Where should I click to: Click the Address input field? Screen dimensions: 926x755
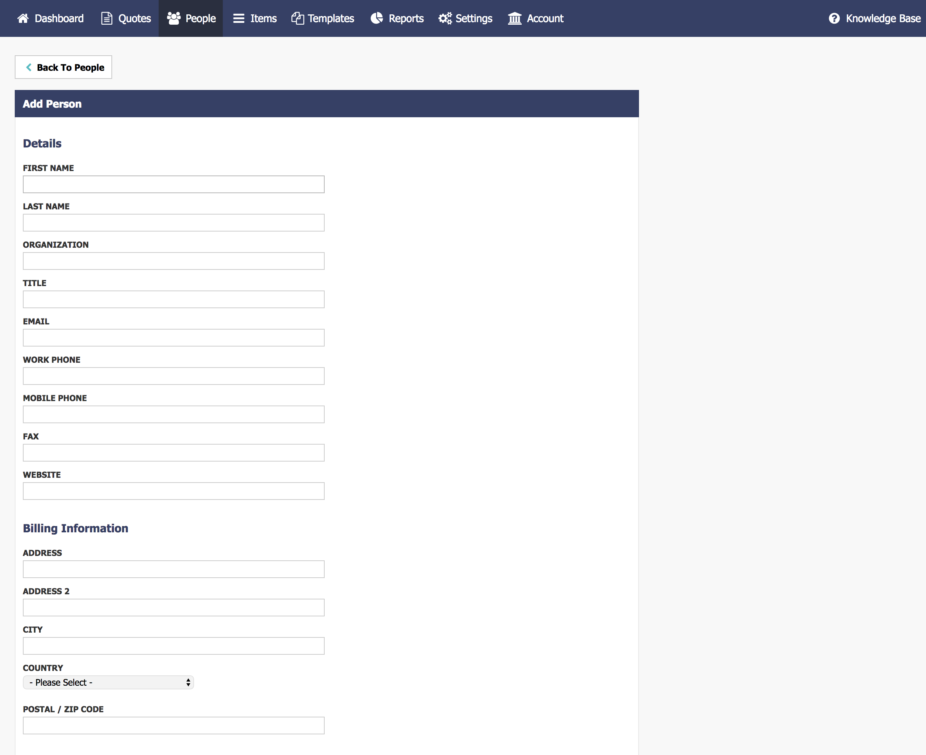pyautogui.click(x=174, y=569)
